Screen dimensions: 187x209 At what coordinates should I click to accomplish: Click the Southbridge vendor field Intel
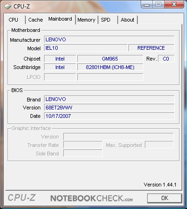[x=60, y=67]
